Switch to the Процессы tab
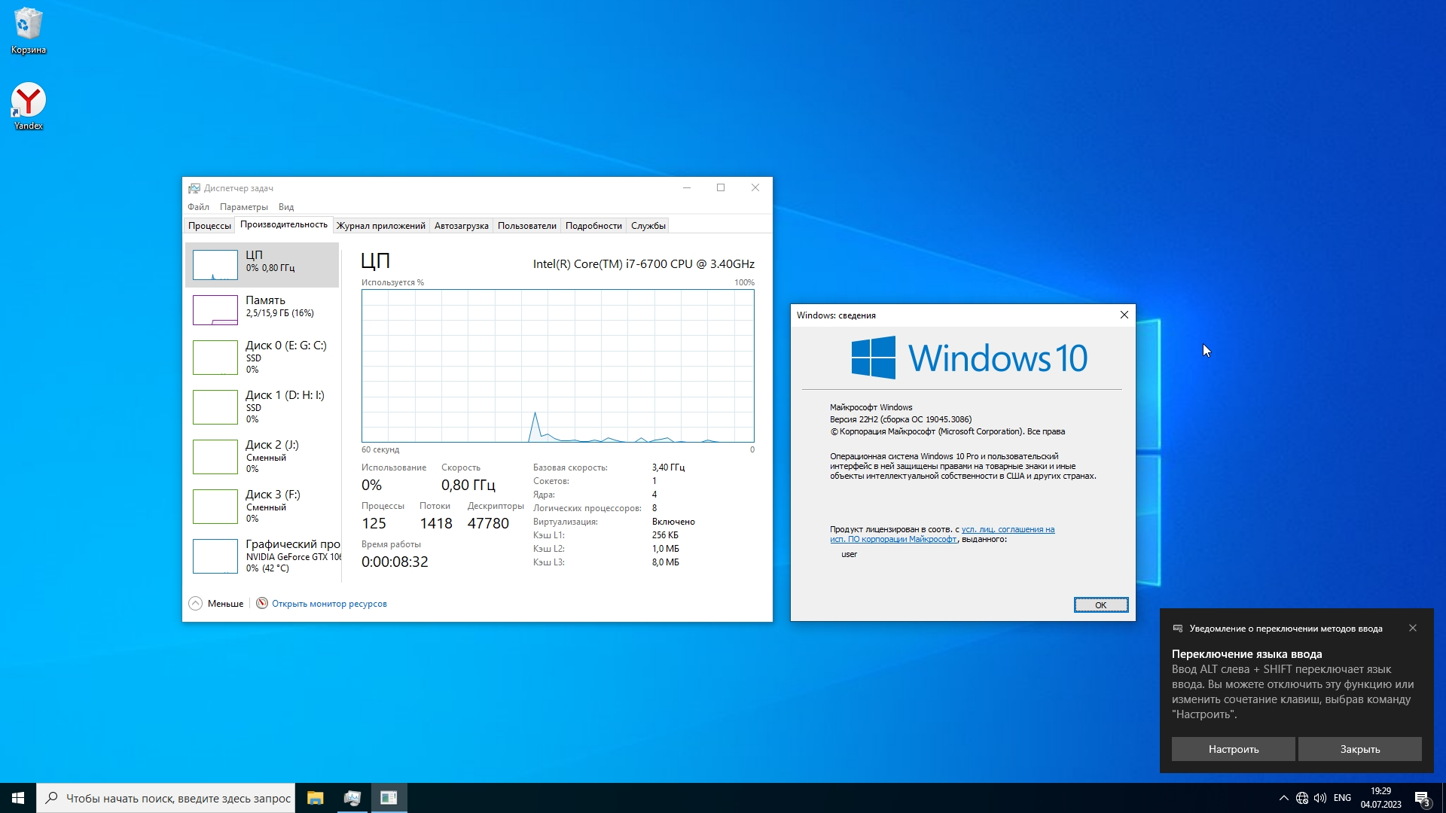 (x=209, y=225)
